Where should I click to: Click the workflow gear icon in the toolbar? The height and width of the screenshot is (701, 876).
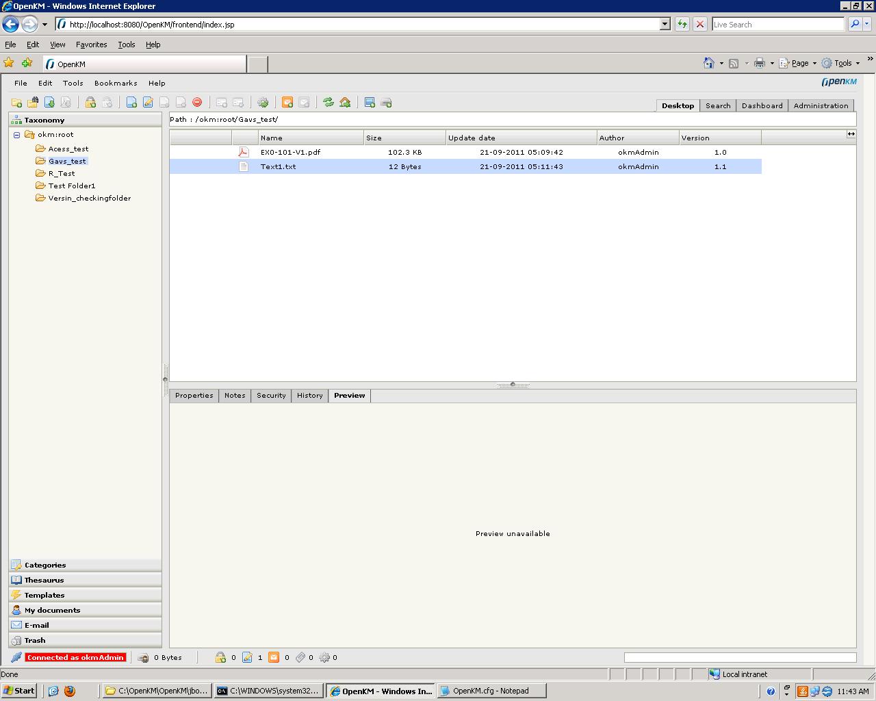click(x=263, y=102)
